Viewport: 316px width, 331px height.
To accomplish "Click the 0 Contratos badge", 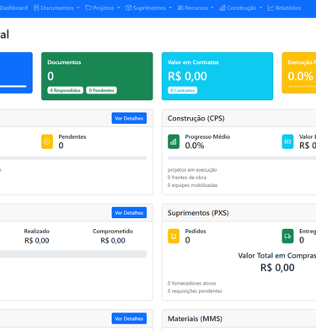I will tap(183, 90).
